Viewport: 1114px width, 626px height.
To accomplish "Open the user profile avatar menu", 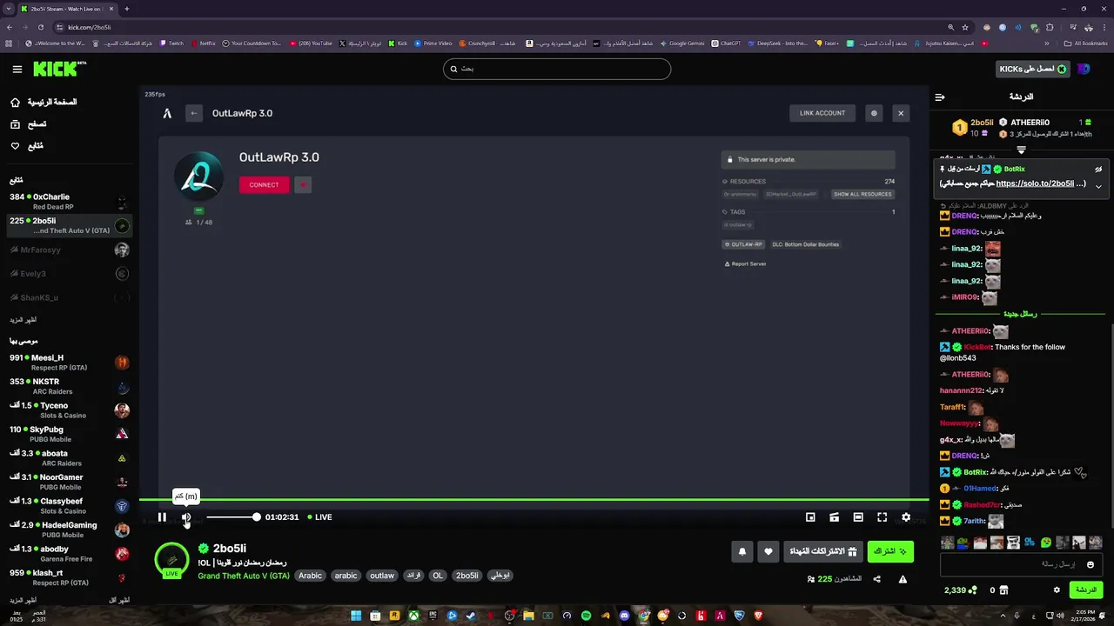I will (x=1084, y=69).
